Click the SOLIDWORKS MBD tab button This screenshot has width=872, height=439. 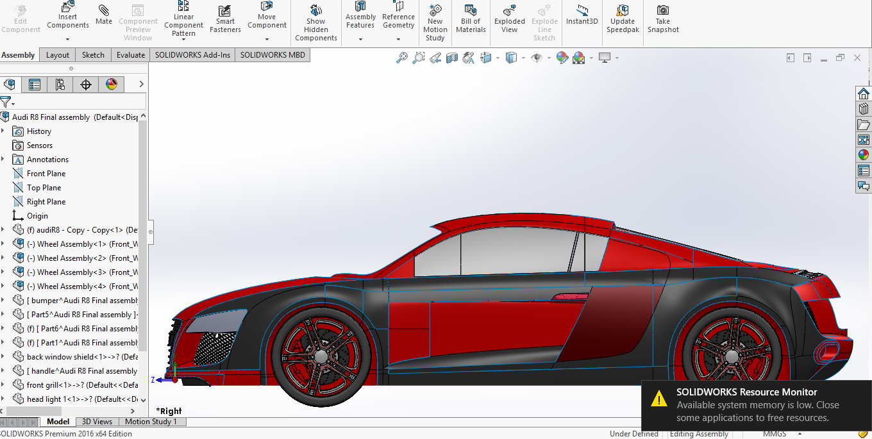pos(272,54)
